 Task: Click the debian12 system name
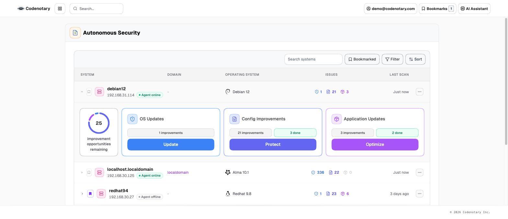116,89
